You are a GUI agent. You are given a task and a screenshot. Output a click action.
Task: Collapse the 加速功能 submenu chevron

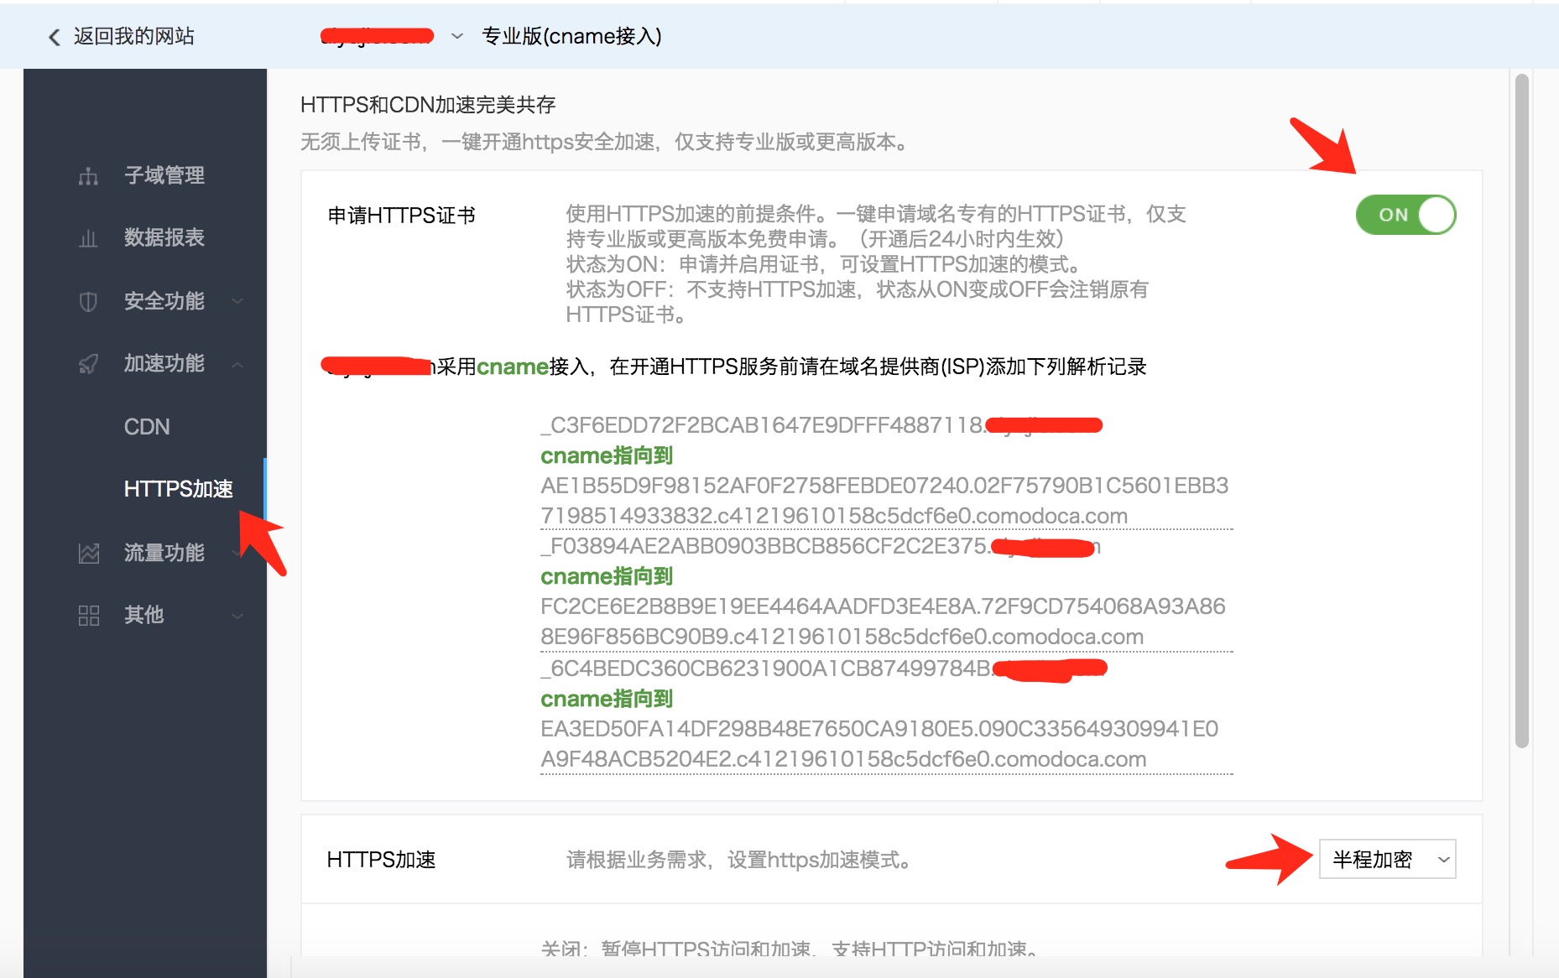coord(237,364)
